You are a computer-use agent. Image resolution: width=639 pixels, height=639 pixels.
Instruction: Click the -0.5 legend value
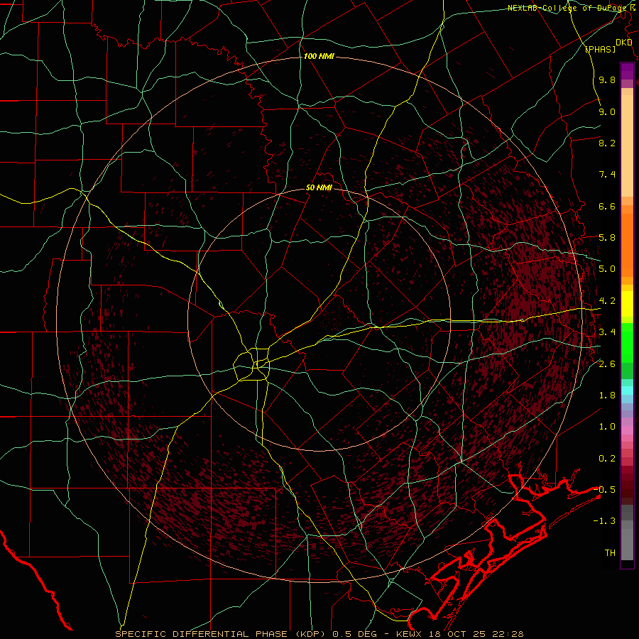pos(604,490)
